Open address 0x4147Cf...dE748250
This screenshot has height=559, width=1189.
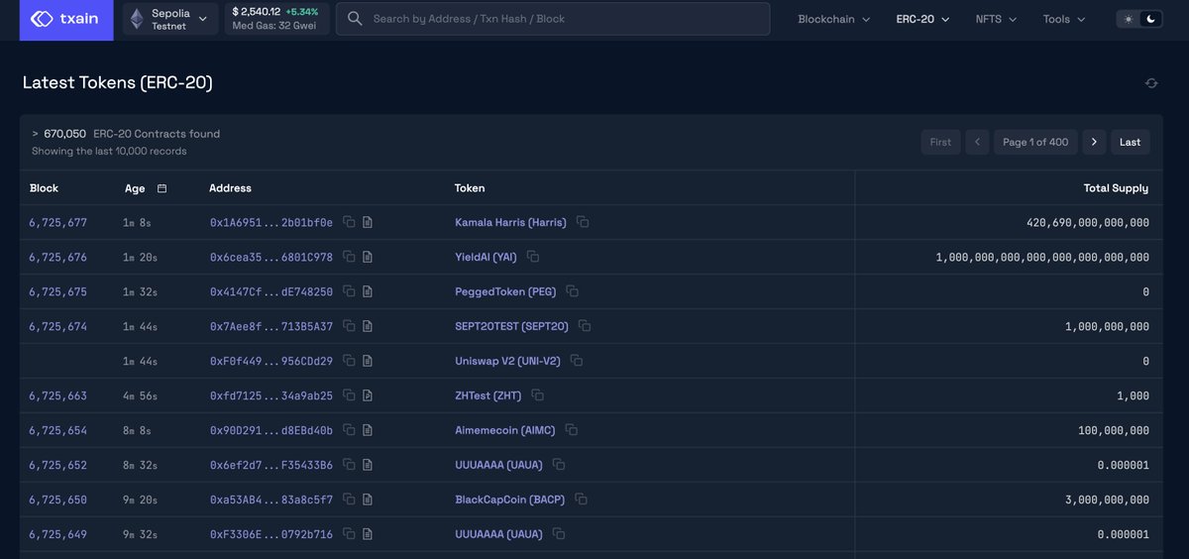pyautogui.click(x=271, y=292)
